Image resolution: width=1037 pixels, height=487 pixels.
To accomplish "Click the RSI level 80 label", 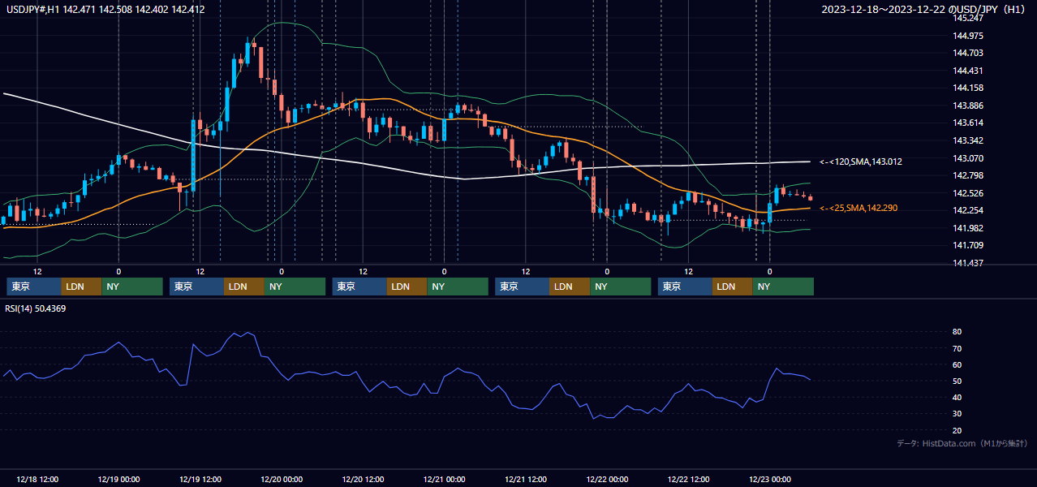I will click(957, 332).
